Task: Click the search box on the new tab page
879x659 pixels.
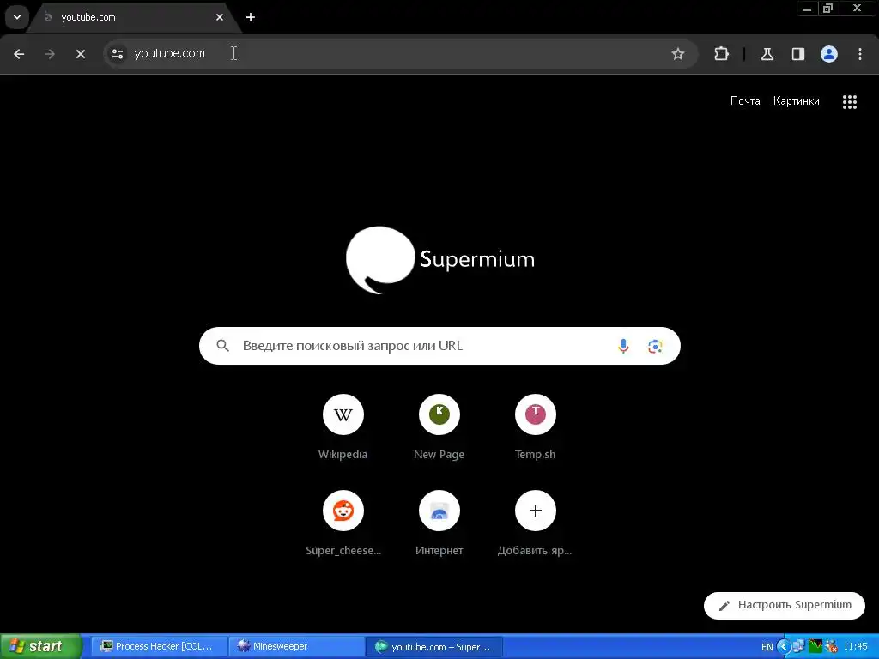Action: (x=439, y=346)
